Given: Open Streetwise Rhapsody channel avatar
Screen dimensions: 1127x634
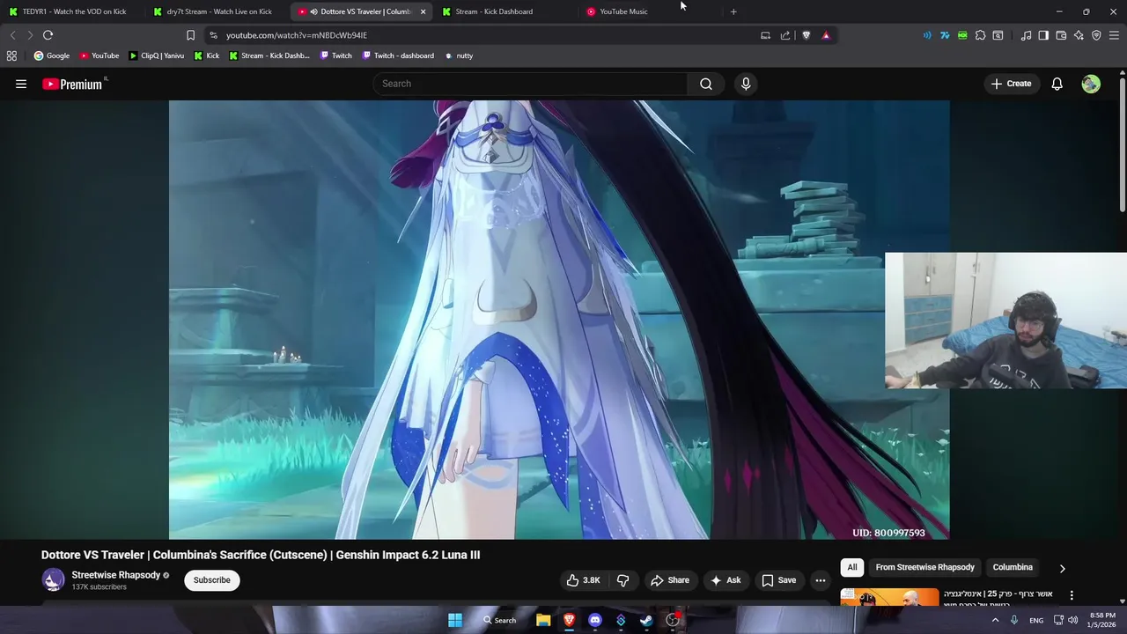Looking at the screenshot, I should pos(53,580).
